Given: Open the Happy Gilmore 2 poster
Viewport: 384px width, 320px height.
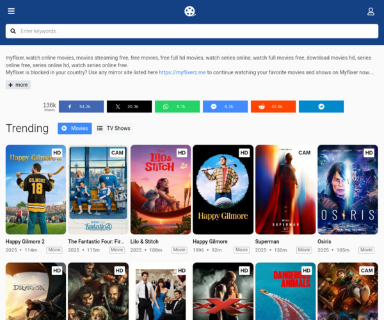Looking at the screenshot, I should point(36,189).
